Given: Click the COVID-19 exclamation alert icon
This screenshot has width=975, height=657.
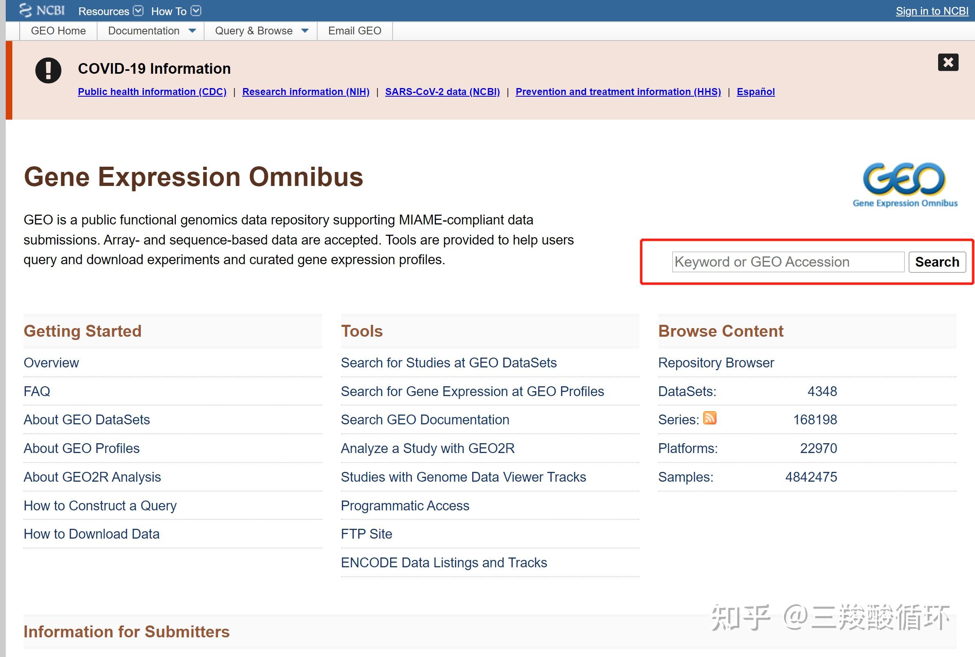Looking at the screenshot, I should [48, 70].
